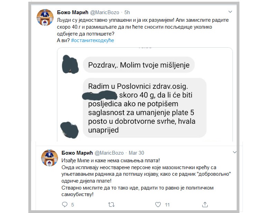
Task: Open the @MaricBozo handle on the 5h tweet
Action: (104, 13)
